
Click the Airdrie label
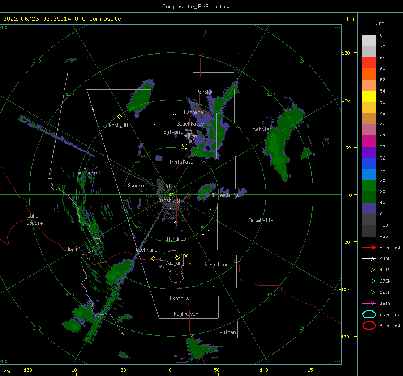coord(176,239)
